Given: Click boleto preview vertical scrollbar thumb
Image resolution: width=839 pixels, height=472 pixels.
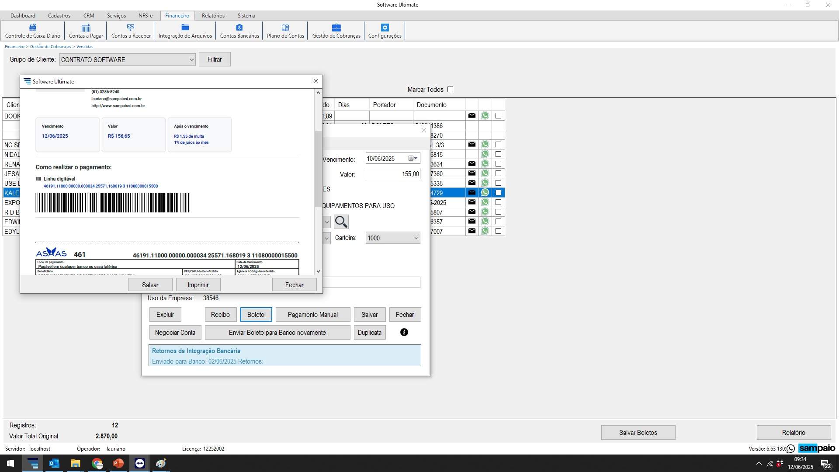Looking at the screenshot, I should click(318, 169).
